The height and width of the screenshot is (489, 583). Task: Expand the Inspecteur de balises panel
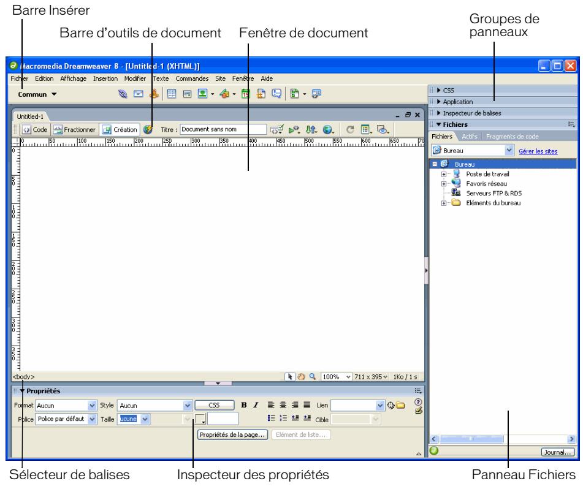pyautogui.click(x=439, y=113)
